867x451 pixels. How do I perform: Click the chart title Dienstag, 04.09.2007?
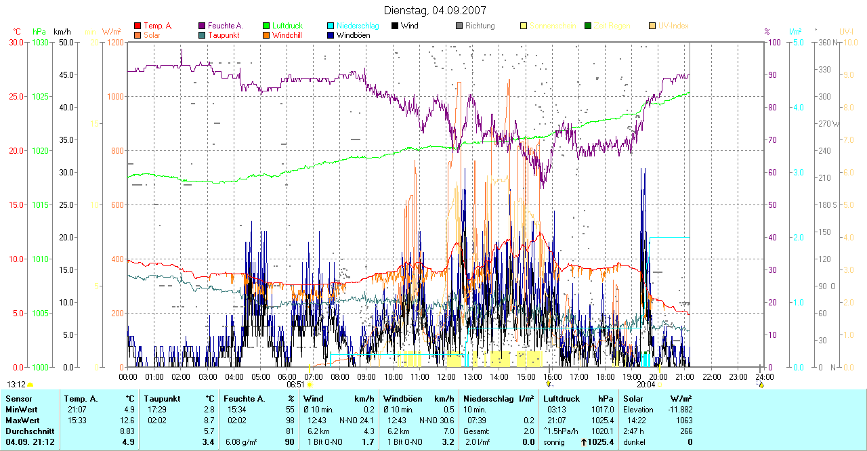pos(434,10)
